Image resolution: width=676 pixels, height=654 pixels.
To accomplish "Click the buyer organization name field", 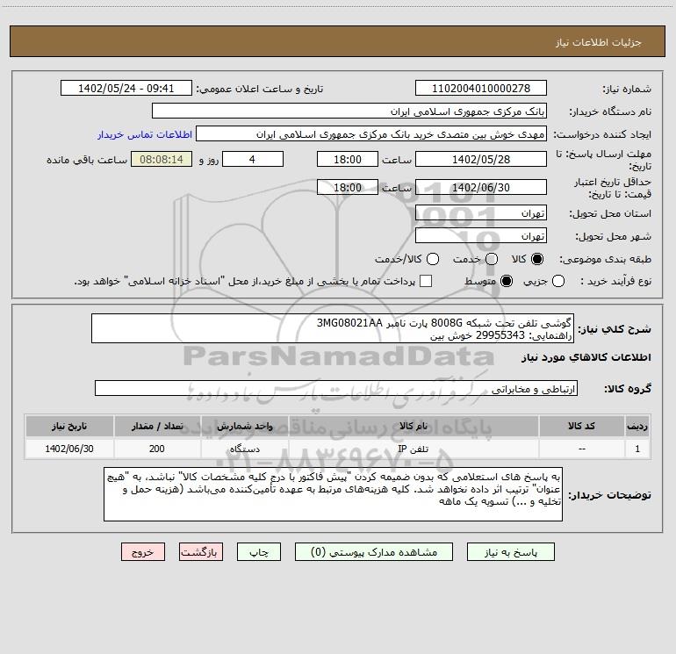I will (349, 111).
